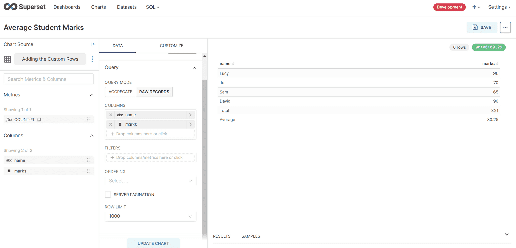This screenshot has height=248, width=516.
Task: Click the sort icon on marks header
Action: (497, 64)
